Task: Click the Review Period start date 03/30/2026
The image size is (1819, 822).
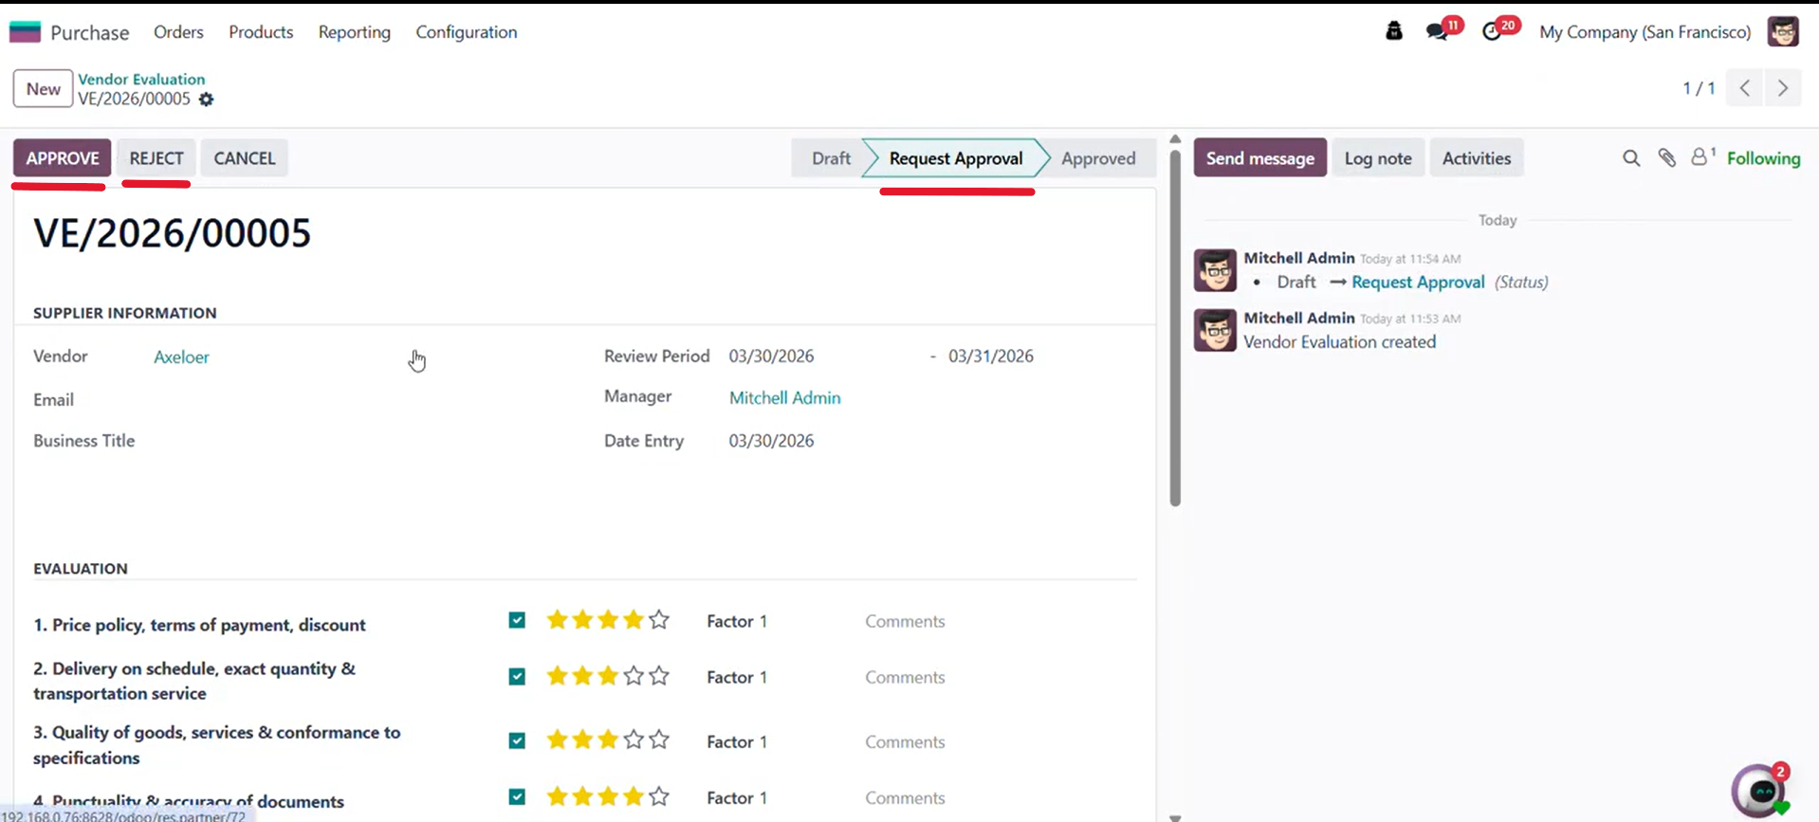Action: click(x=771, y=356)
